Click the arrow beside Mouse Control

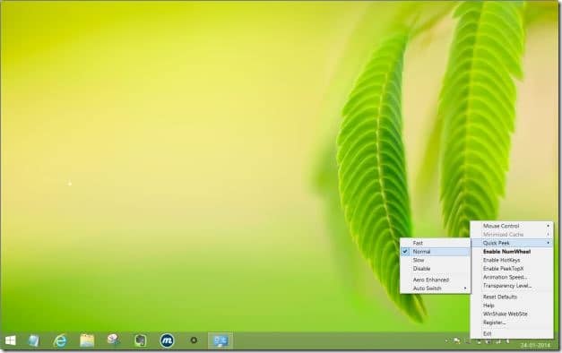pyautogui.click(x=548, y=226)
